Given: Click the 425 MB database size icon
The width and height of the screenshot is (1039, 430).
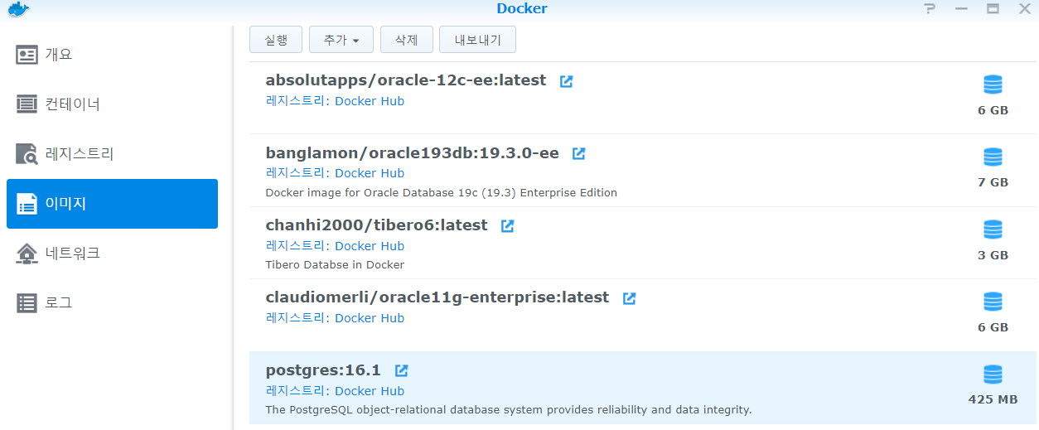Looking at the screenshot, I should [x=993, y=374].
